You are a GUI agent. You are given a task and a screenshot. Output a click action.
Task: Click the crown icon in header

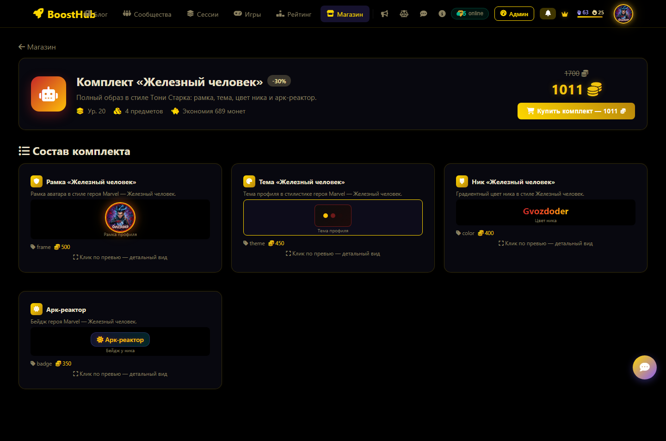565,14
